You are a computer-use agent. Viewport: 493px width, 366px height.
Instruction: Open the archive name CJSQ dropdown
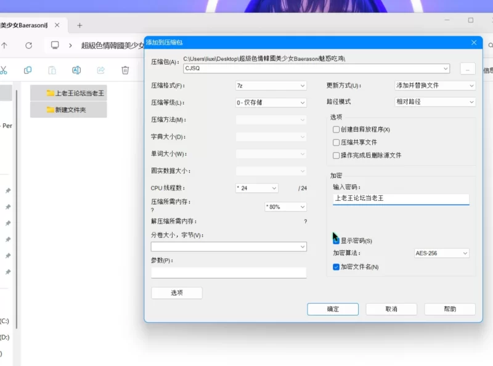(x=446, y=68)
